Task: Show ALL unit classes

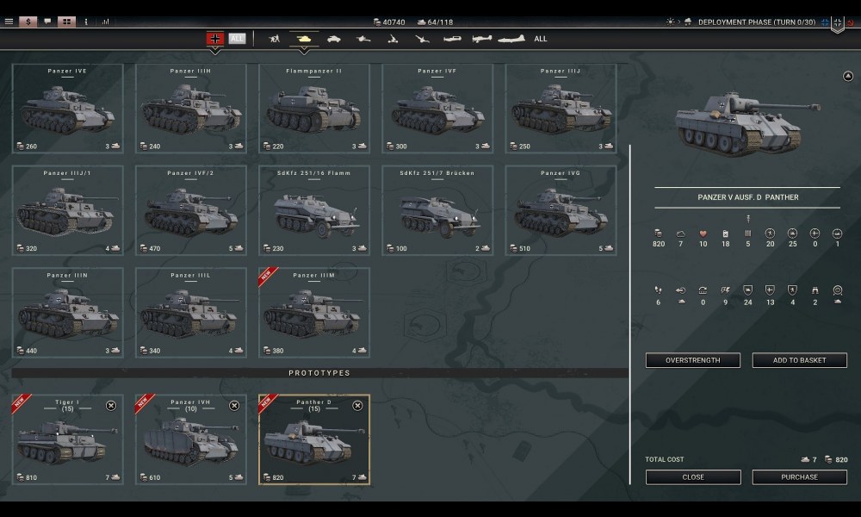Action: [x=541, y=39]
